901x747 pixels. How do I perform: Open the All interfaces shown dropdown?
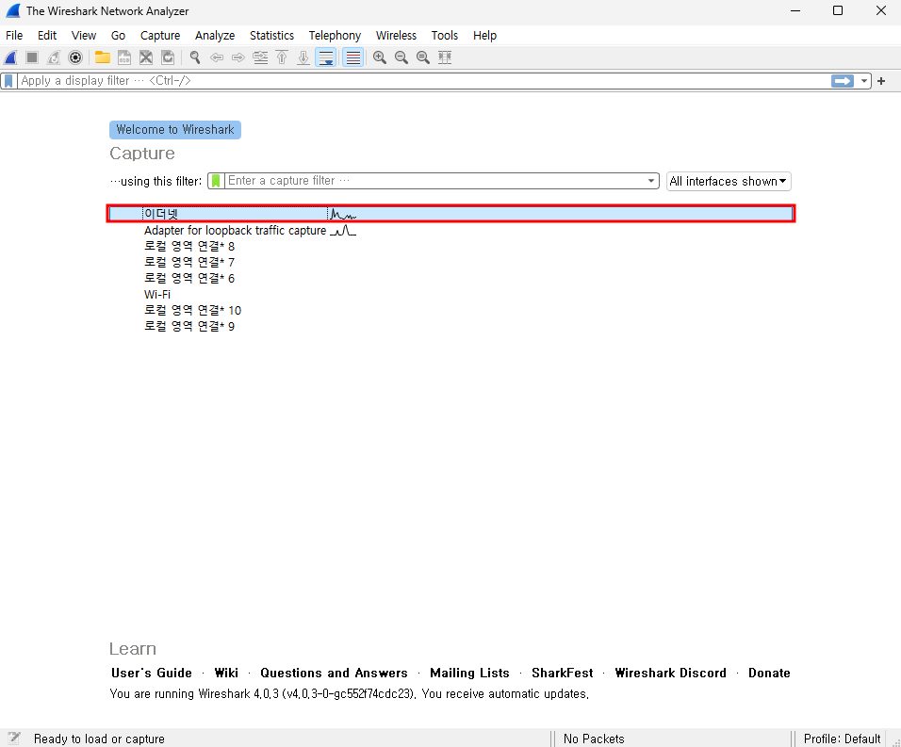[x=729, y=182]
